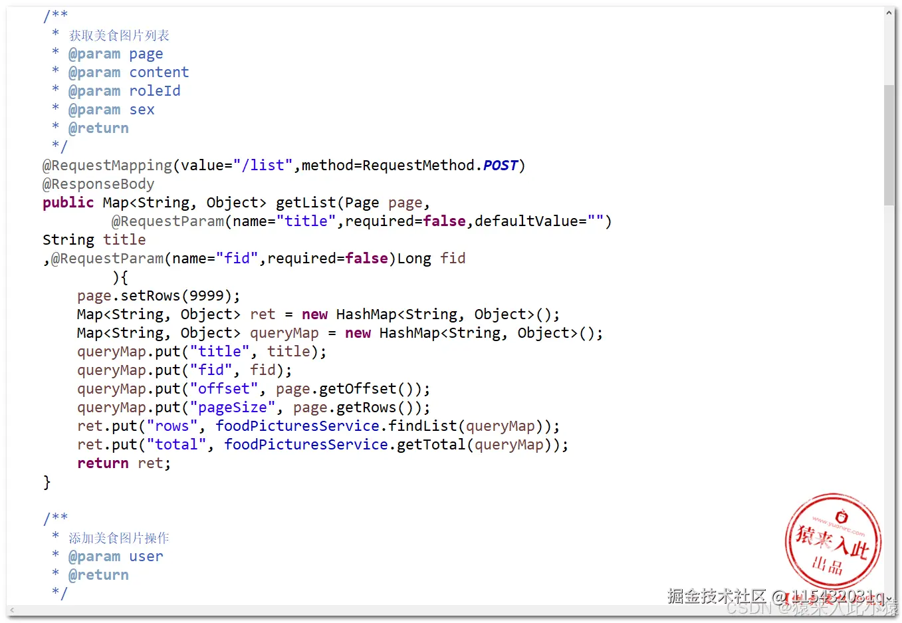Click the "return ret;" statement
The width and height of the screenshot is (902, 623).
pos(124,463)
